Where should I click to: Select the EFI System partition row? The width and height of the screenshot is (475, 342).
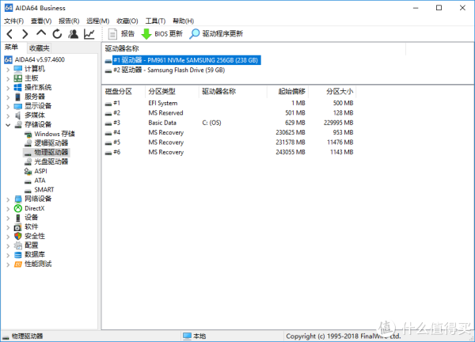(x=230, y=103)
